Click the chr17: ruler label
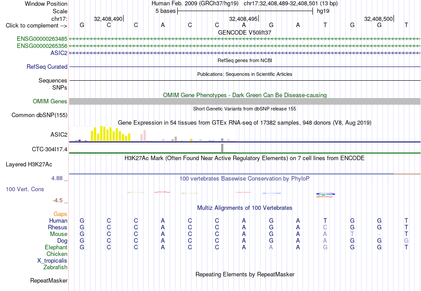This screenshot has height=291, width=421. pyautogui.click(x=59, y=19)
